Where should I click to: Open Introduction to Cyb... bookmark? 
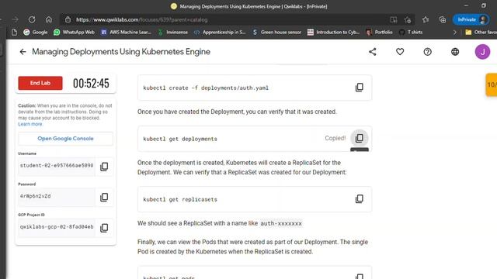point(333,33)
